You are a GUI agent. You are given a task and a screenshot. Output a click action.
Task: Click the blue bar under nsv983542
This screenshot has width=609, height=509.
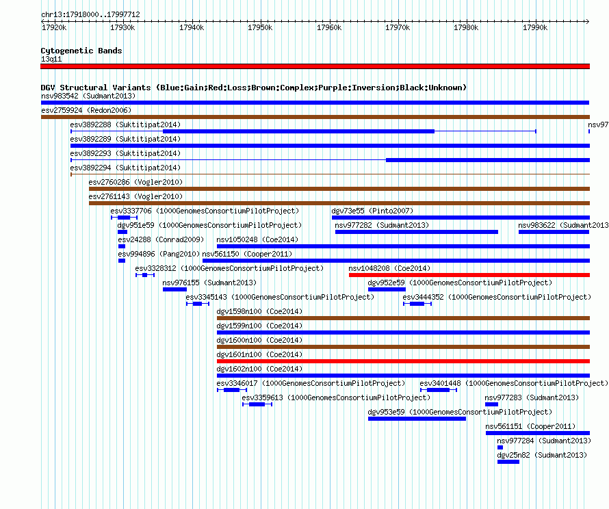click(x=315, y=103)
